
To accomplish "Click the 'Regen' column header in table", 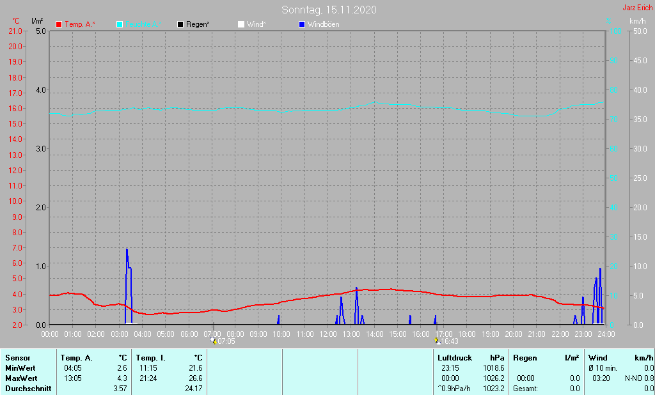I will click(525, 358).
